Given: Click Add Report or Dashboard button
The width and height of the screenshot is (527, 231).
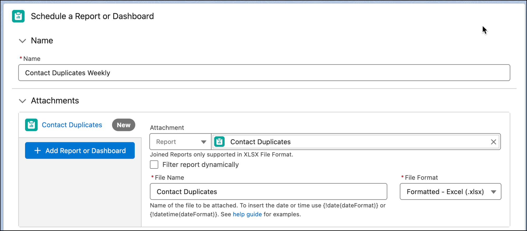Looking at the screenshot, I should (x=80, y=151).
